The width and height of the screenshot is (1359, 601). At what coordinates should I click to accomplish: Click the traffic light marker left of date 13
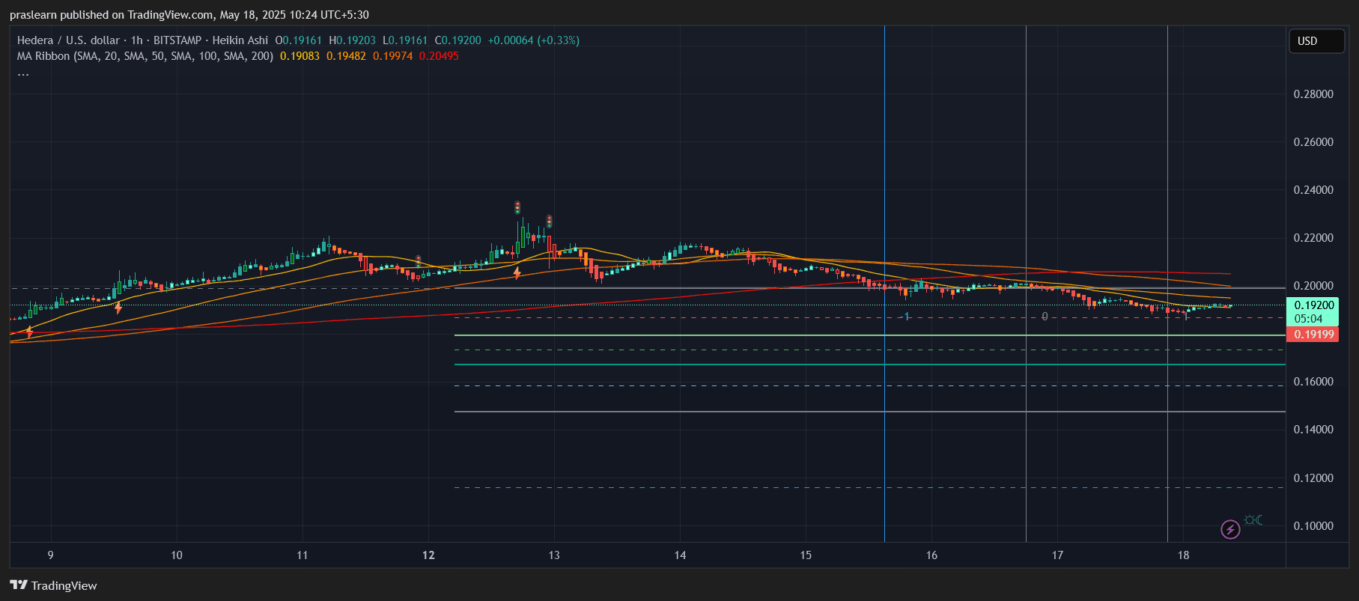549,222
